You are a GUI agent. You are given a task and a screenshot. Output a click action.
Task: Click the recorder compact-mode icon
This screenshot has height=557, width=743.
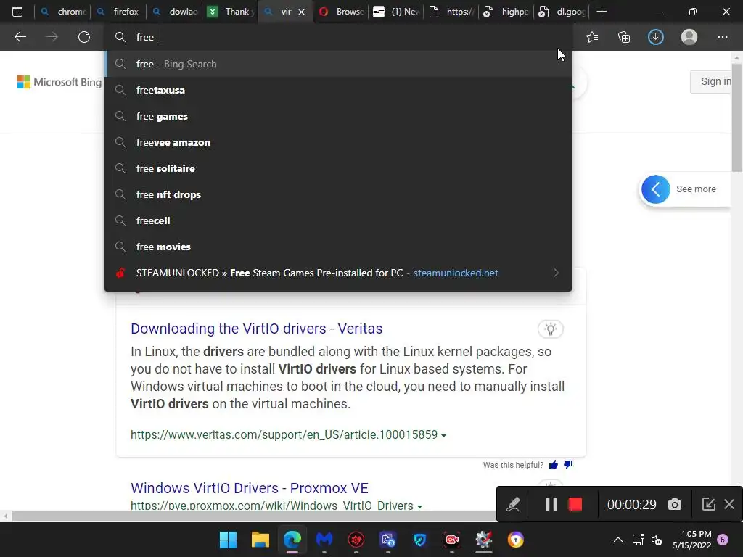[x=708, y=504]
